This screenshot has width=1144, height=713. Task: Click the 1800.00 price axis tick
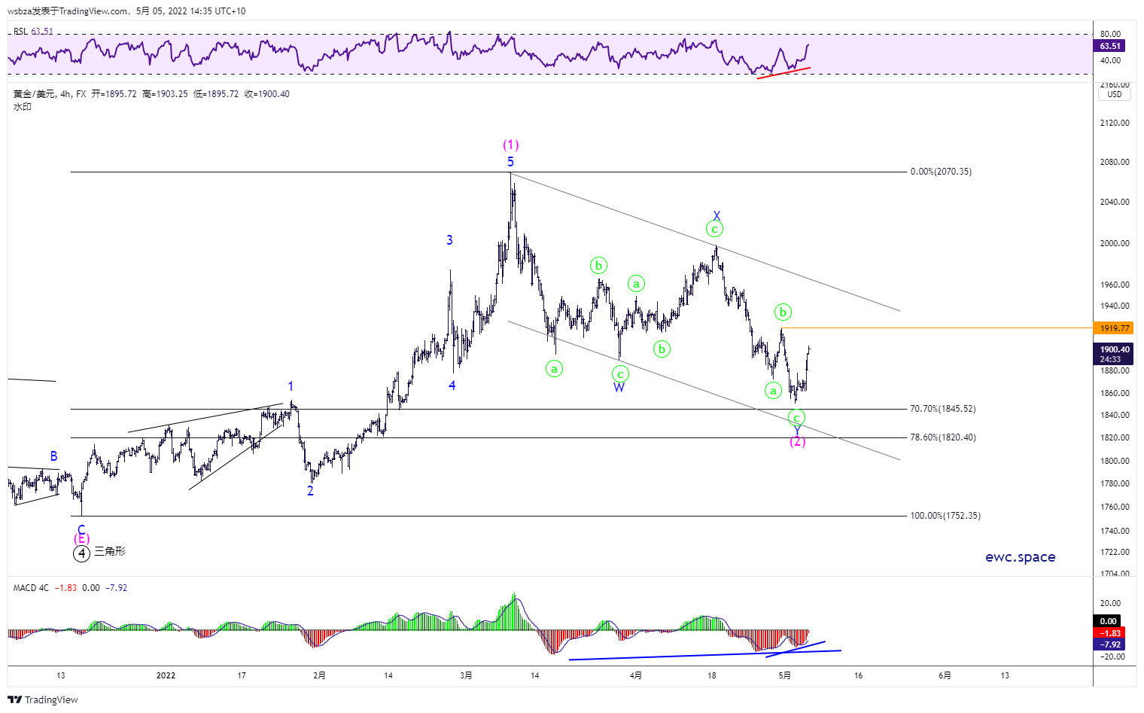(1115, 461)
